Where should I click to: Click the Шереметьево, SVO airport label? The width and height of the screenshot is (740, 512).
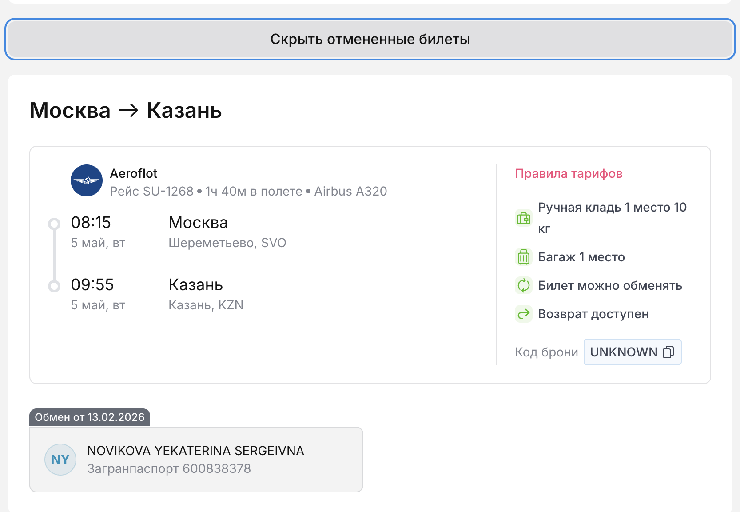tap(227, 243)
